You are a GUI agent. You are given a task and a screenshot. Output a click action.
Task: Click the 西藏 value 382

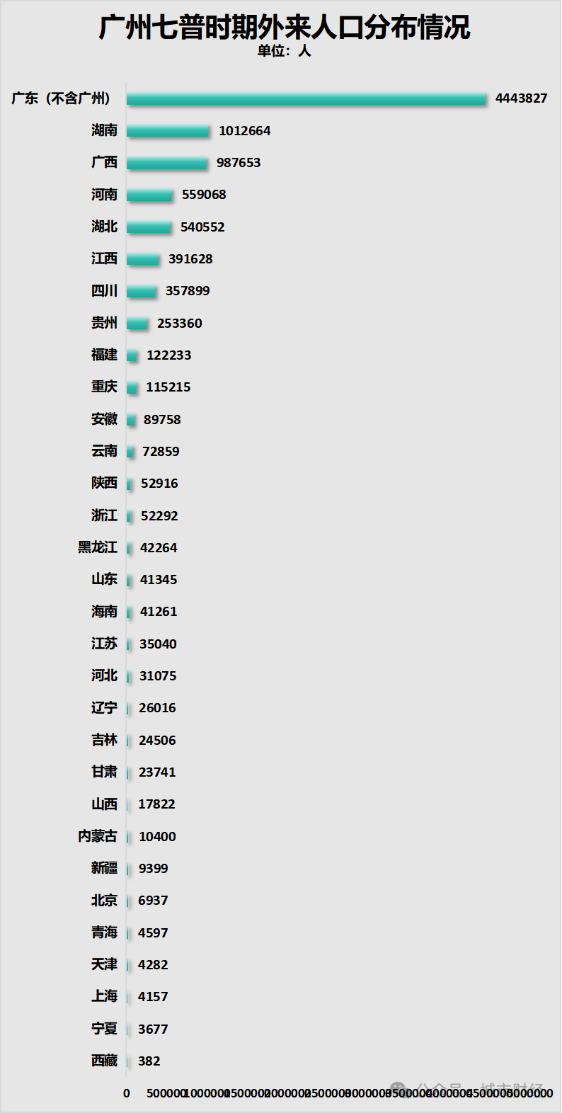pyautogui.click(x=149, y=1061)
